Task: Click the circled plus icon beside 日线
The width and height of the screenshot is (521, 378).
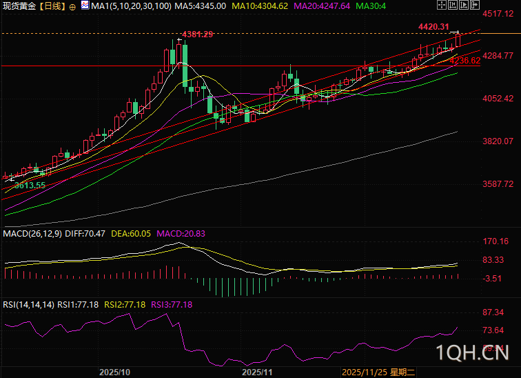Action: click(x=72, y=6)
